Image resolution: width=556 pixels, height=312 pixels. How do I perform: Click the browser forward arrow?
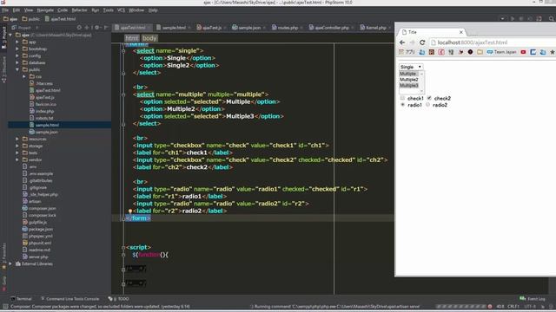[412, 42]
